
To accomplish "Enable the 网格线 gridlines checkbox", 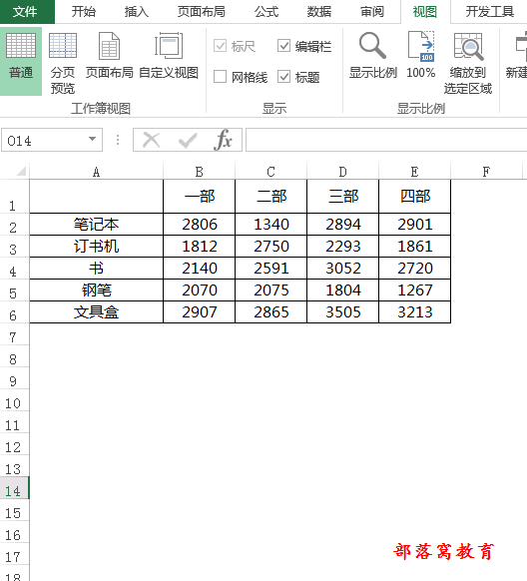I will (x=220, y=77).
